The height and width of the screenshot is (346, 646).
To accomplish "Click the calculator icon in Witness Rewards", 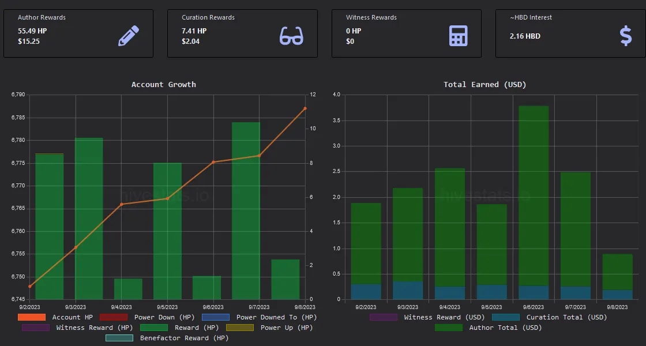I will 458,36.
